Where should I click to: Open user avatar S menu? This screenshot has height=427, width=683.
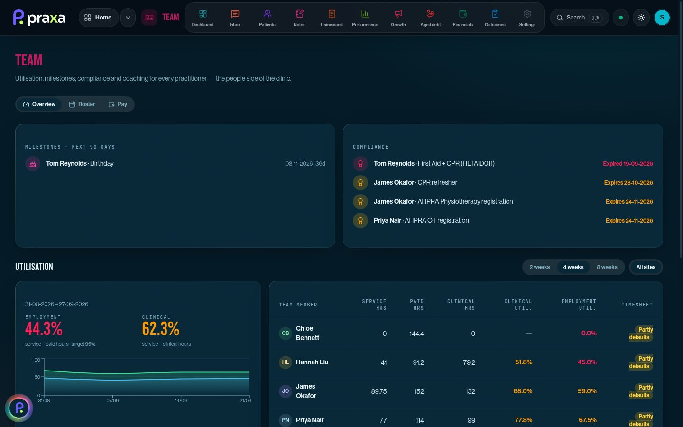pos(662,18)
